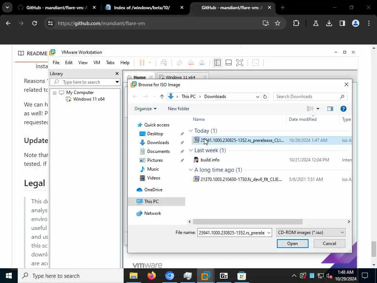377x283 pixels.
Task: Open the VMware Help menu
Action: tap(125, 63)
